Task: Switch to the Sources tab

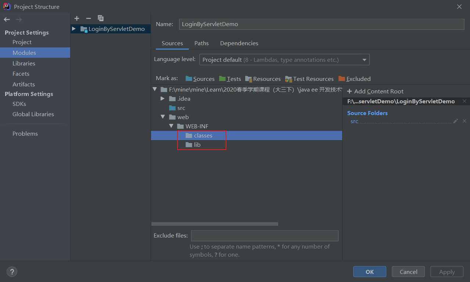Action: [172, 43]
